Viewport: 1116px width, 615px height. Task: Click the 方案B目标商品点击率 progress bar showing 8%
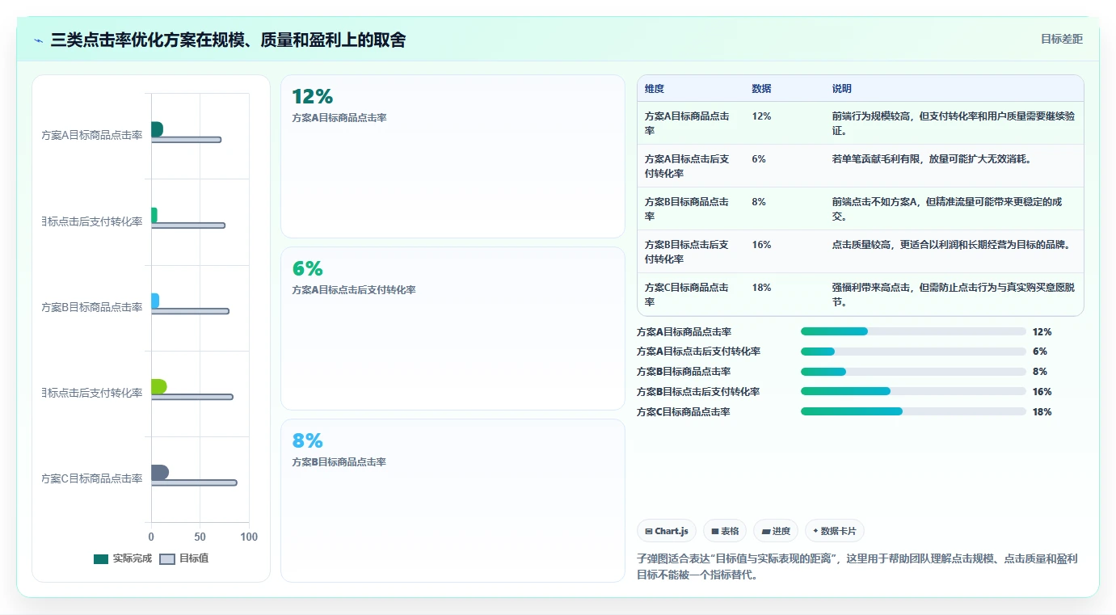913,372
